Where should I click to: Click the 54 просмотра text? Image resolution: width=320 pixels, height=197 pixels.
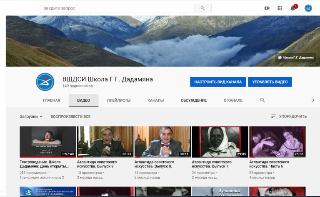[x=260, y=173]
